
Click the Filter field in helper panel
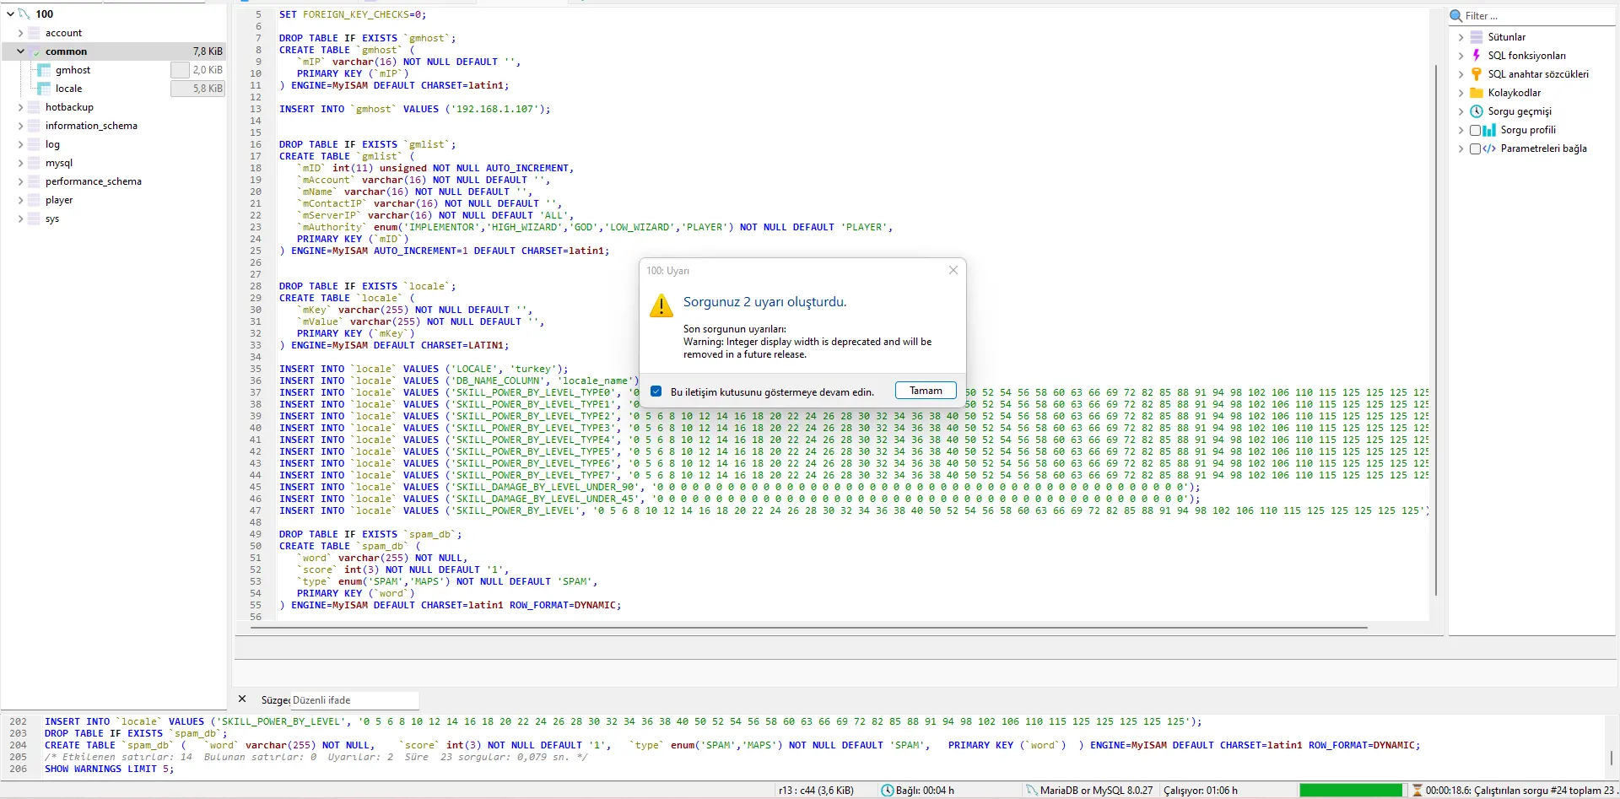(1532, 16)
